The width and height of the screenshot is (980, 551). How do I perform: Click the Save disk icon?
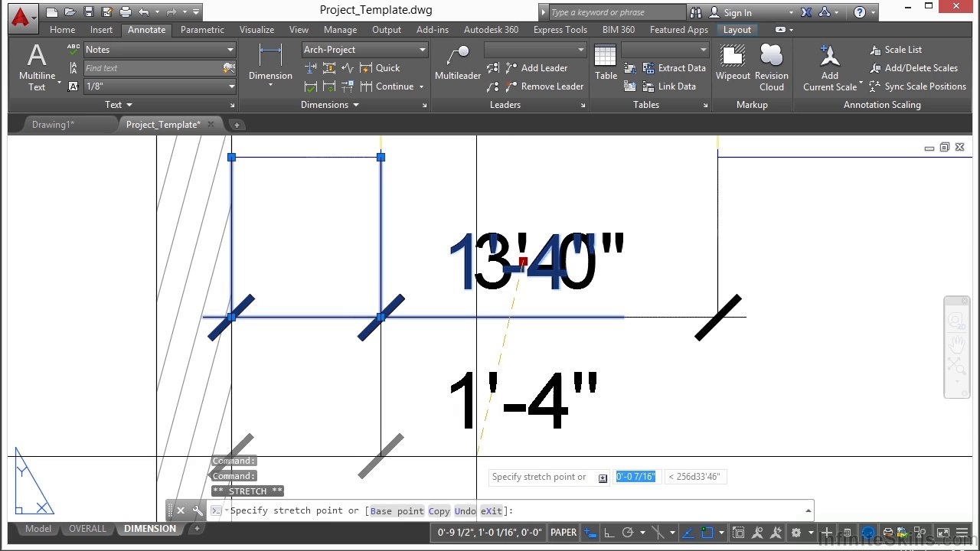[x=89, y=12]
